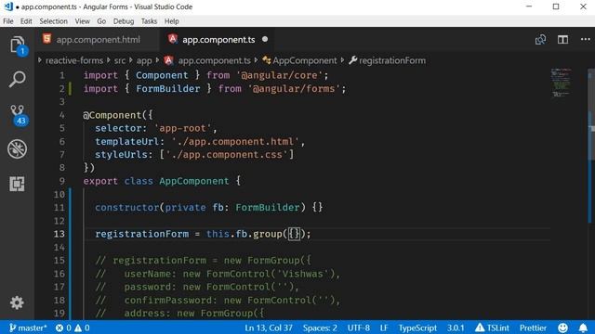The image size is (595, 334).
Task: Click the constructor keyword on line 11
Action: point(127,208)
